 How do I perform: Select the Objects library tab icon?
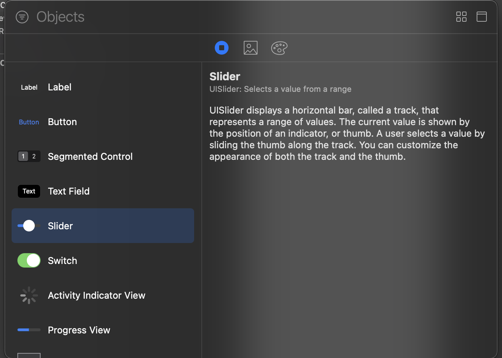(222, 48)
